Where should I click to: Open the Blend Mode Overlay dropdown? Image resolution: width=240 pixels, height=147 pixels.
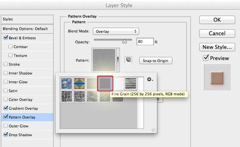[116, 31]
